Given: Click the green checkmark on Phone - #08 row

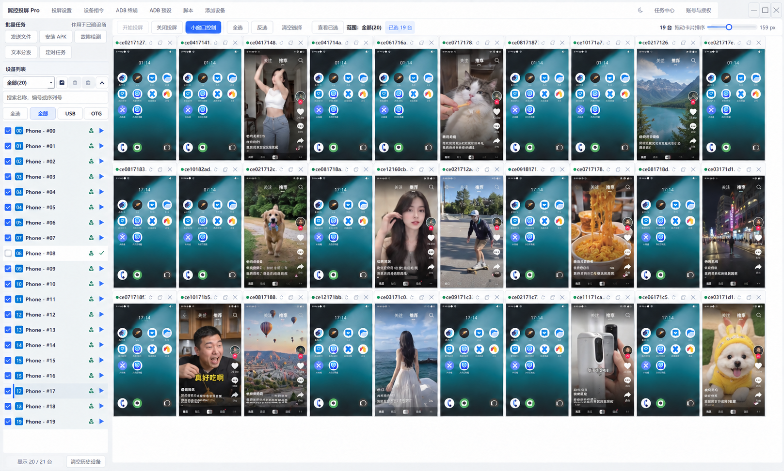Looking at the screenshot, I should click(101, 253).
